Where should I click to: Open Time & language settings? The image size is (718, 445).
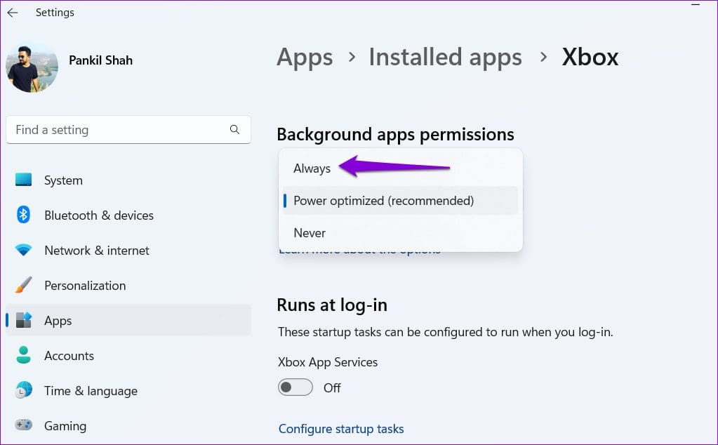pyautogui.click(x=128, y=390)
